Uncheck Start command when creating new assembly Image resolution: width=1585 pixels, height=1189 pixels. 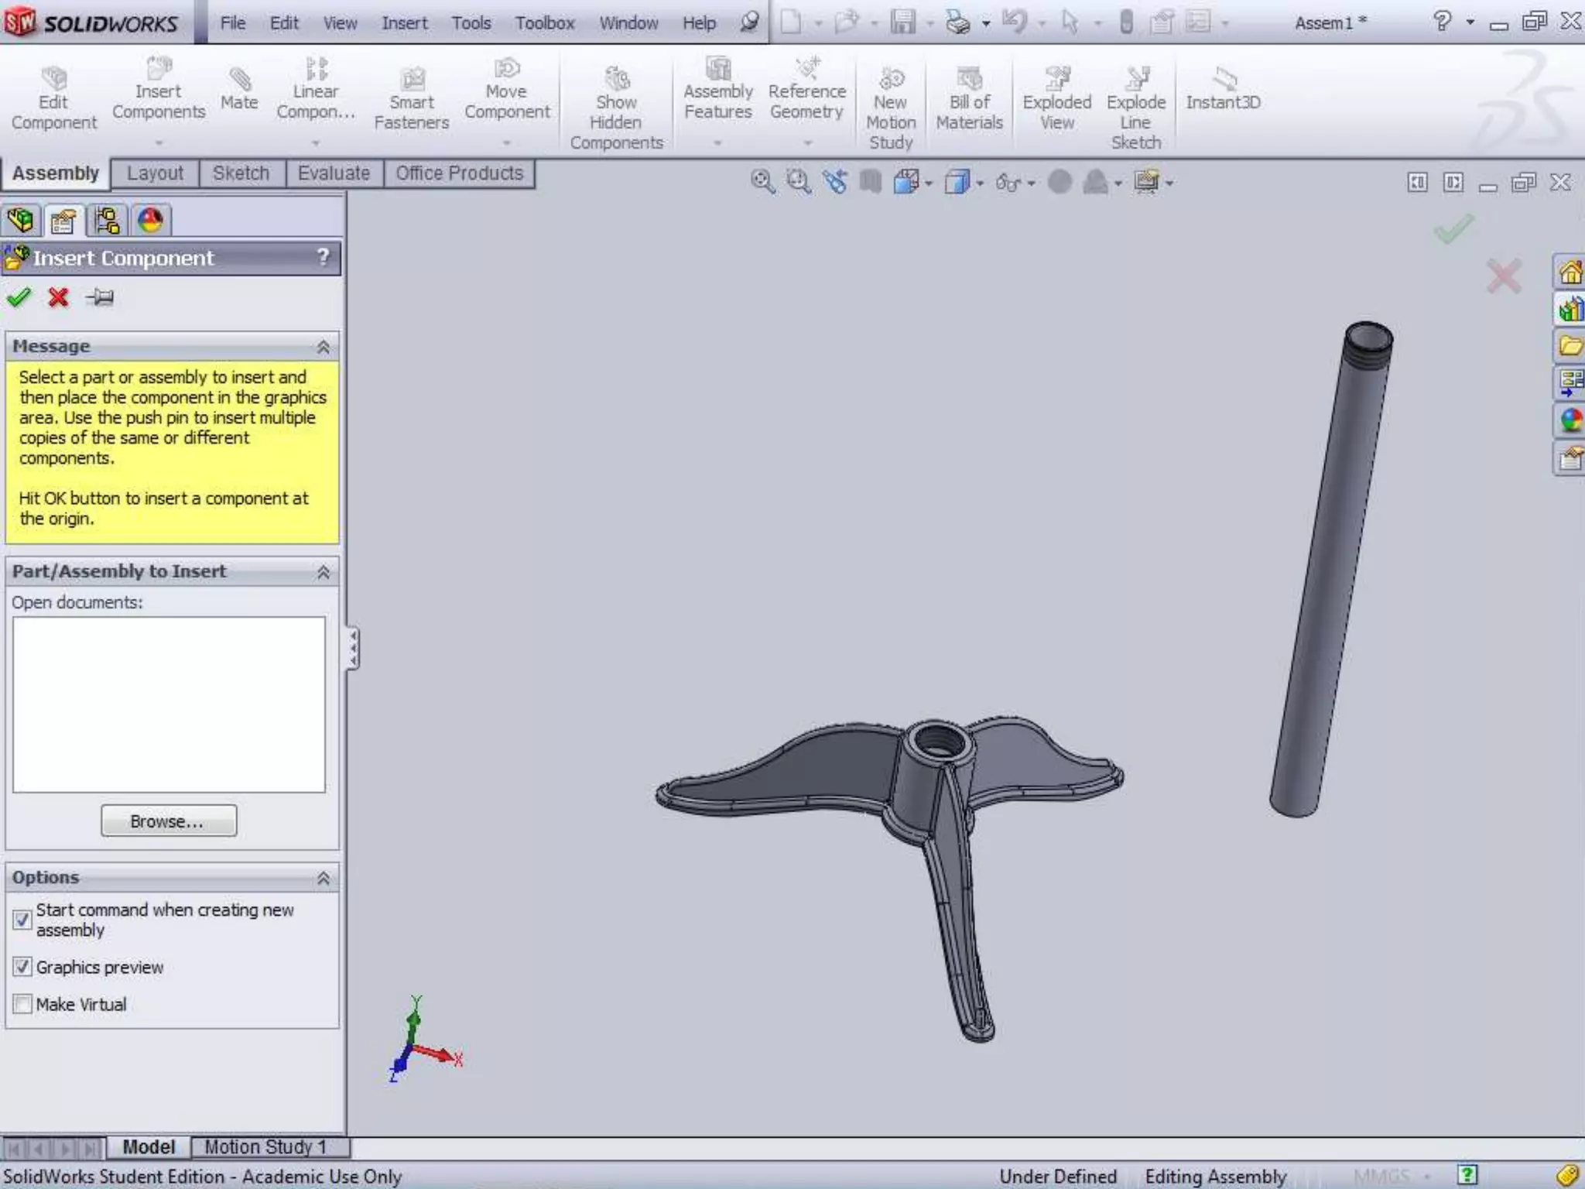[22, 920]
